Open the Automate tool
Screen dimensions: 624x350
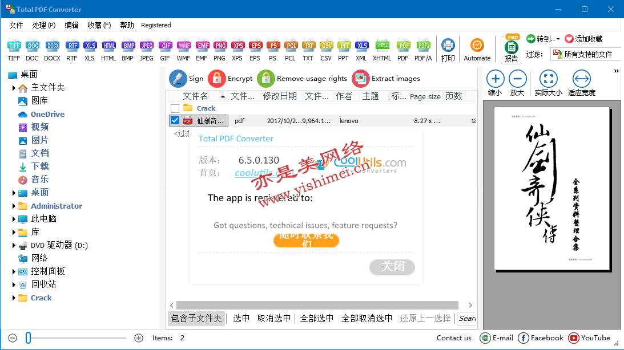coord(477,51)
